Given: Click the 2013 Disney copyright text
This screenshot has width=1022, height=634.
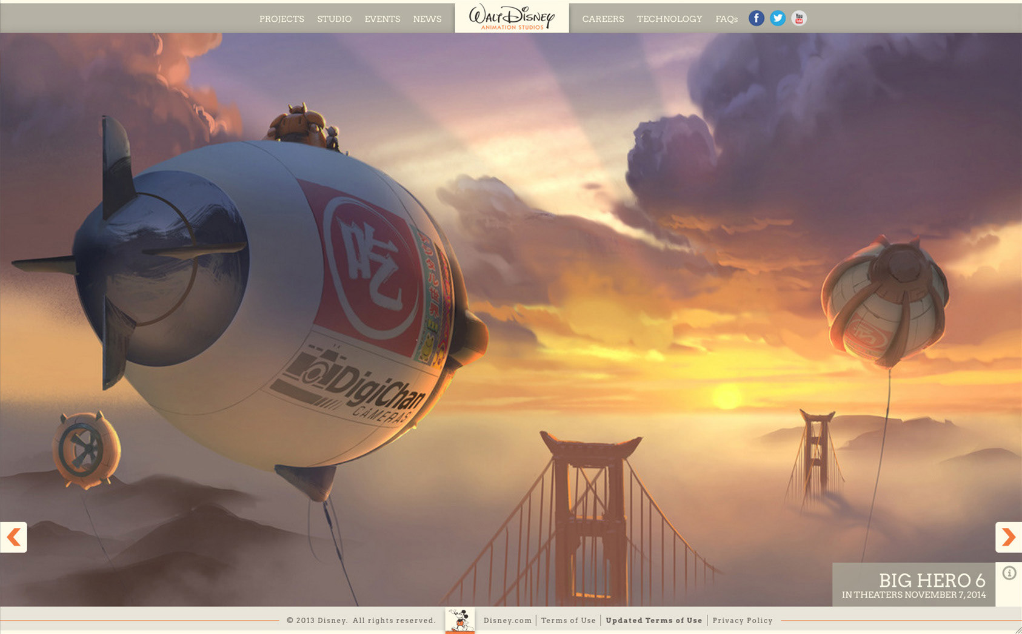Looking at the screenshot, I should point(361,621).
